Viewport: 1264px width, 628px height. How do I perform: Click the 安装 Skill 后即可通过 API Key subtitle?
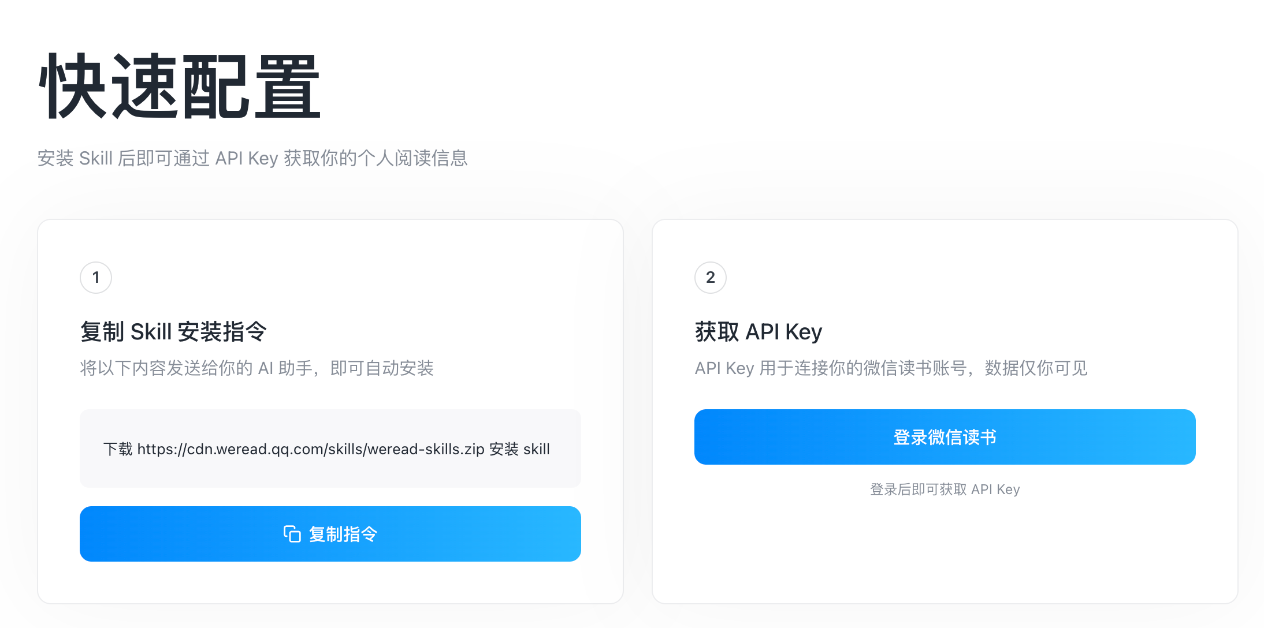tap(252, 158)
